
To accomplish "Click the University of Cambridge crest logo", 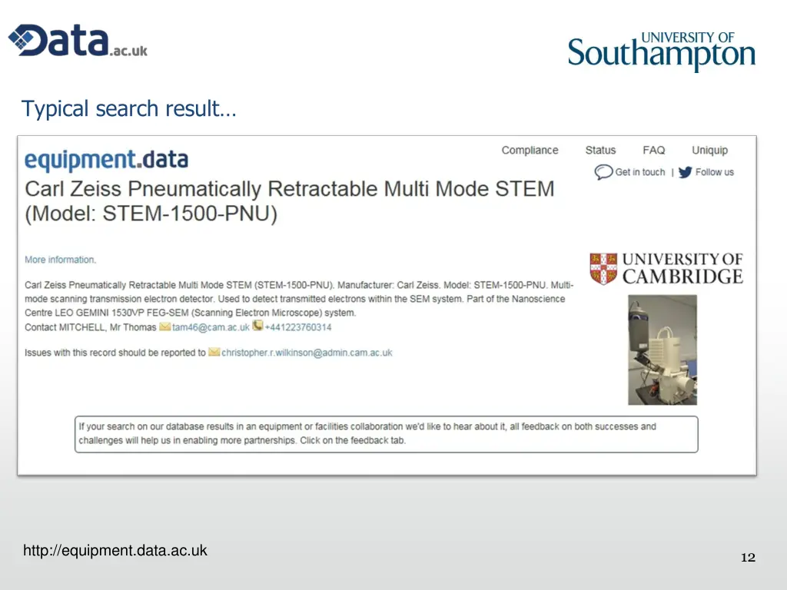I will [666, 268].
